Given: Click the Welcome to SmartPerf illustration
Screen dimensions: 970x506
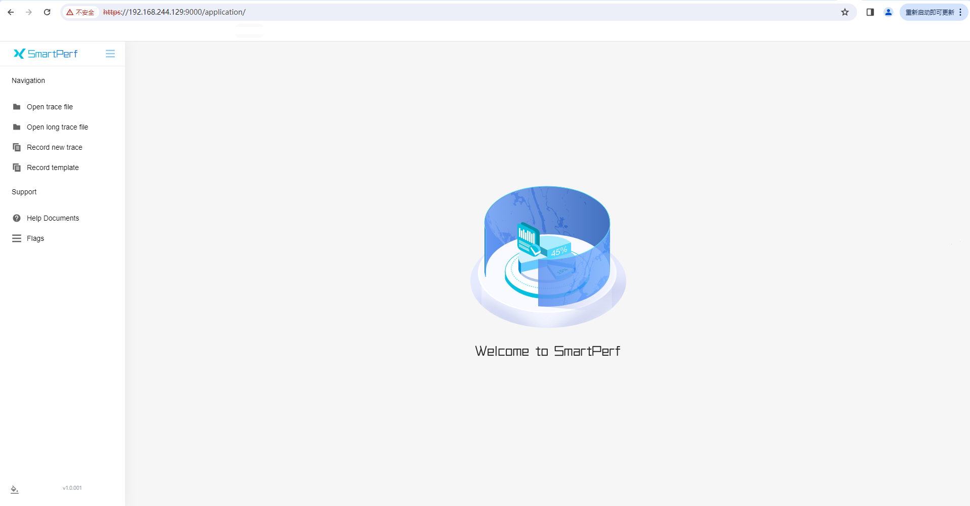Looking at the screenshot, I should pyautogui.click(x=548, y=256).
